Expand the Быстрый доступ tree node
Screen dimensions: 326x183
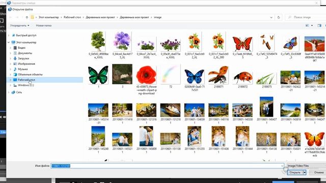coord(9,36)
